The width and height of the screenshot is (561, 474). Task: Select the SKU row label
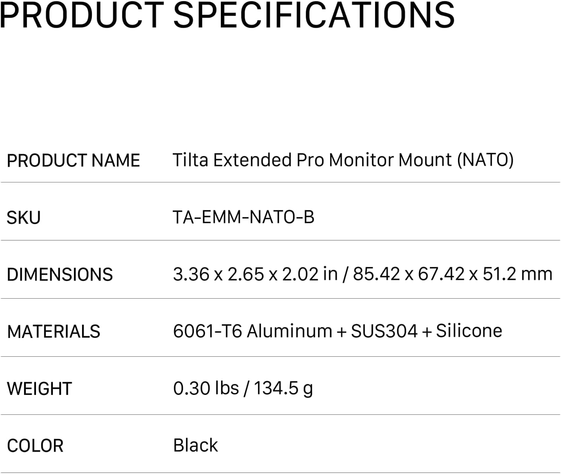(x=24, y=218)
